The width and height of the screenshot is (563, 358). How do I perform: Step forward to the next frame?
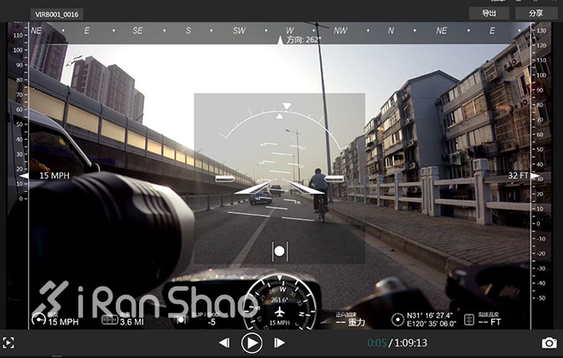pyautogui.click(x=279, y=343)
